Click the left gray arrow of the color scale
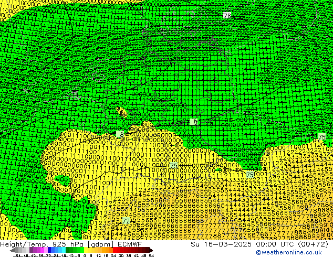Screen dimensions: 333x257 (x=12, y=250)
